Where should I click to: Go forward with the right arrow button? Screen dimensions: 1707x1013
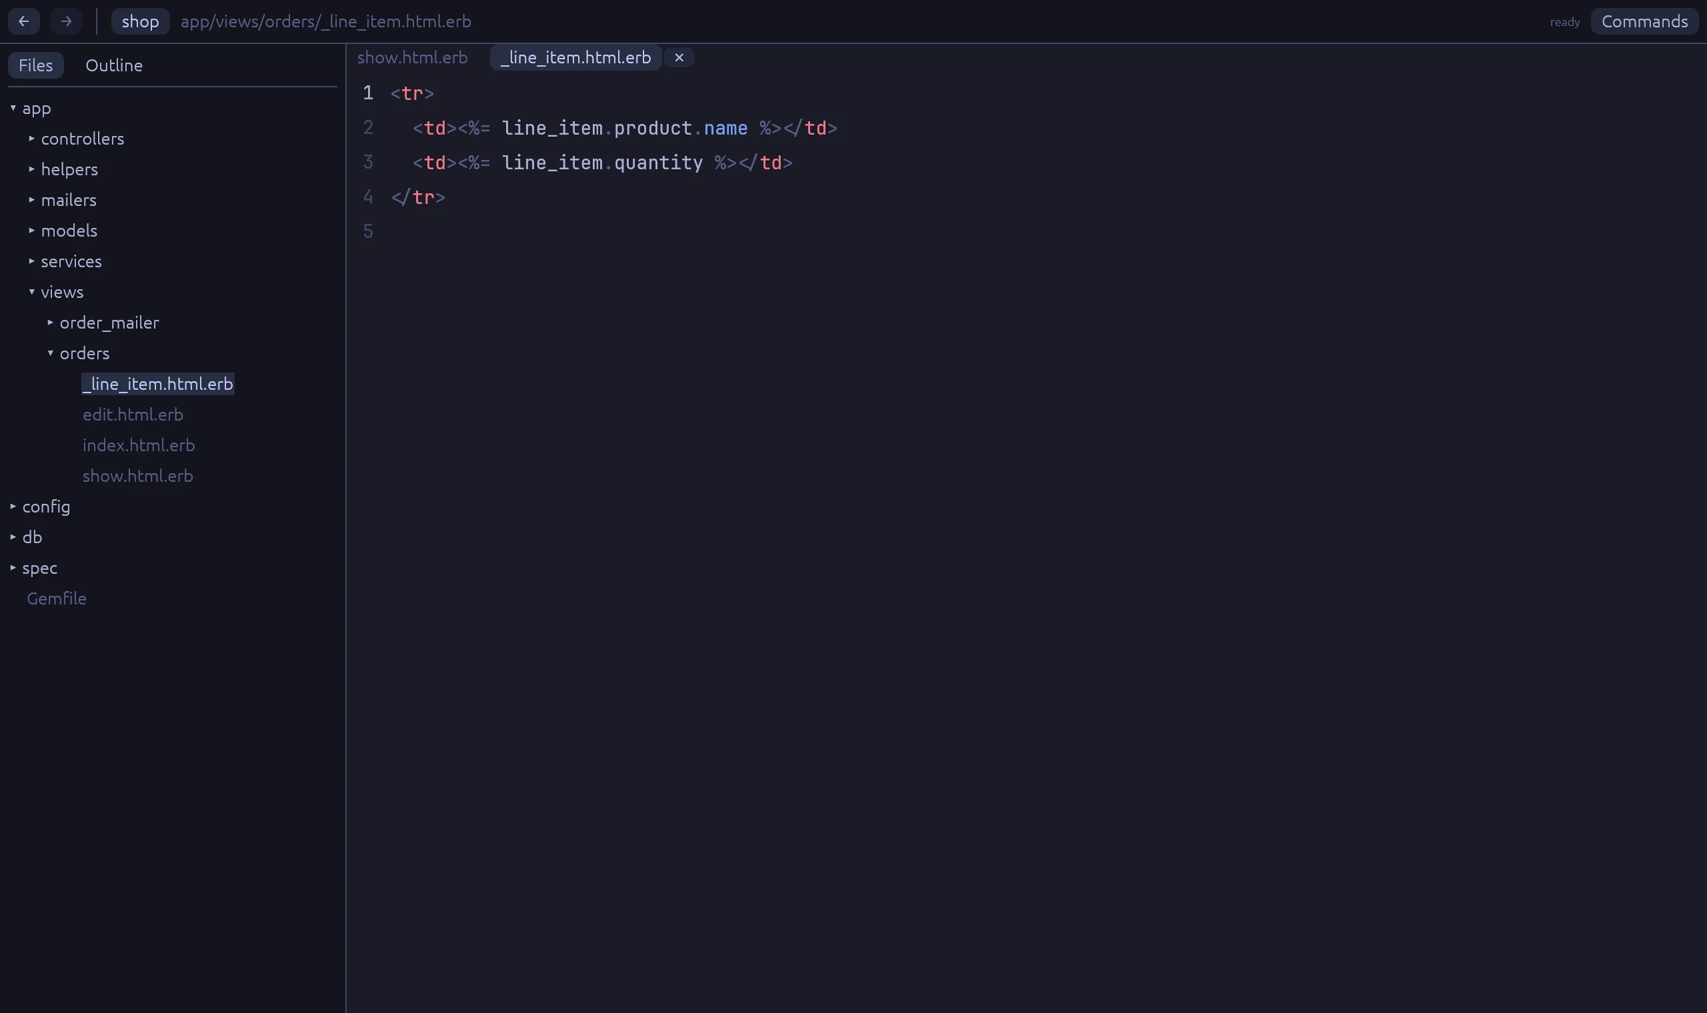click(x=66, y=21)
